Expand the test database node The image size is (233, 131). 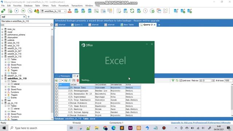point(2,100)
